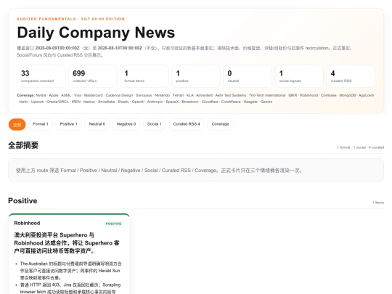The image size is (392, 294).
Task: Click the Daily Company News heading
Action: 96,33
